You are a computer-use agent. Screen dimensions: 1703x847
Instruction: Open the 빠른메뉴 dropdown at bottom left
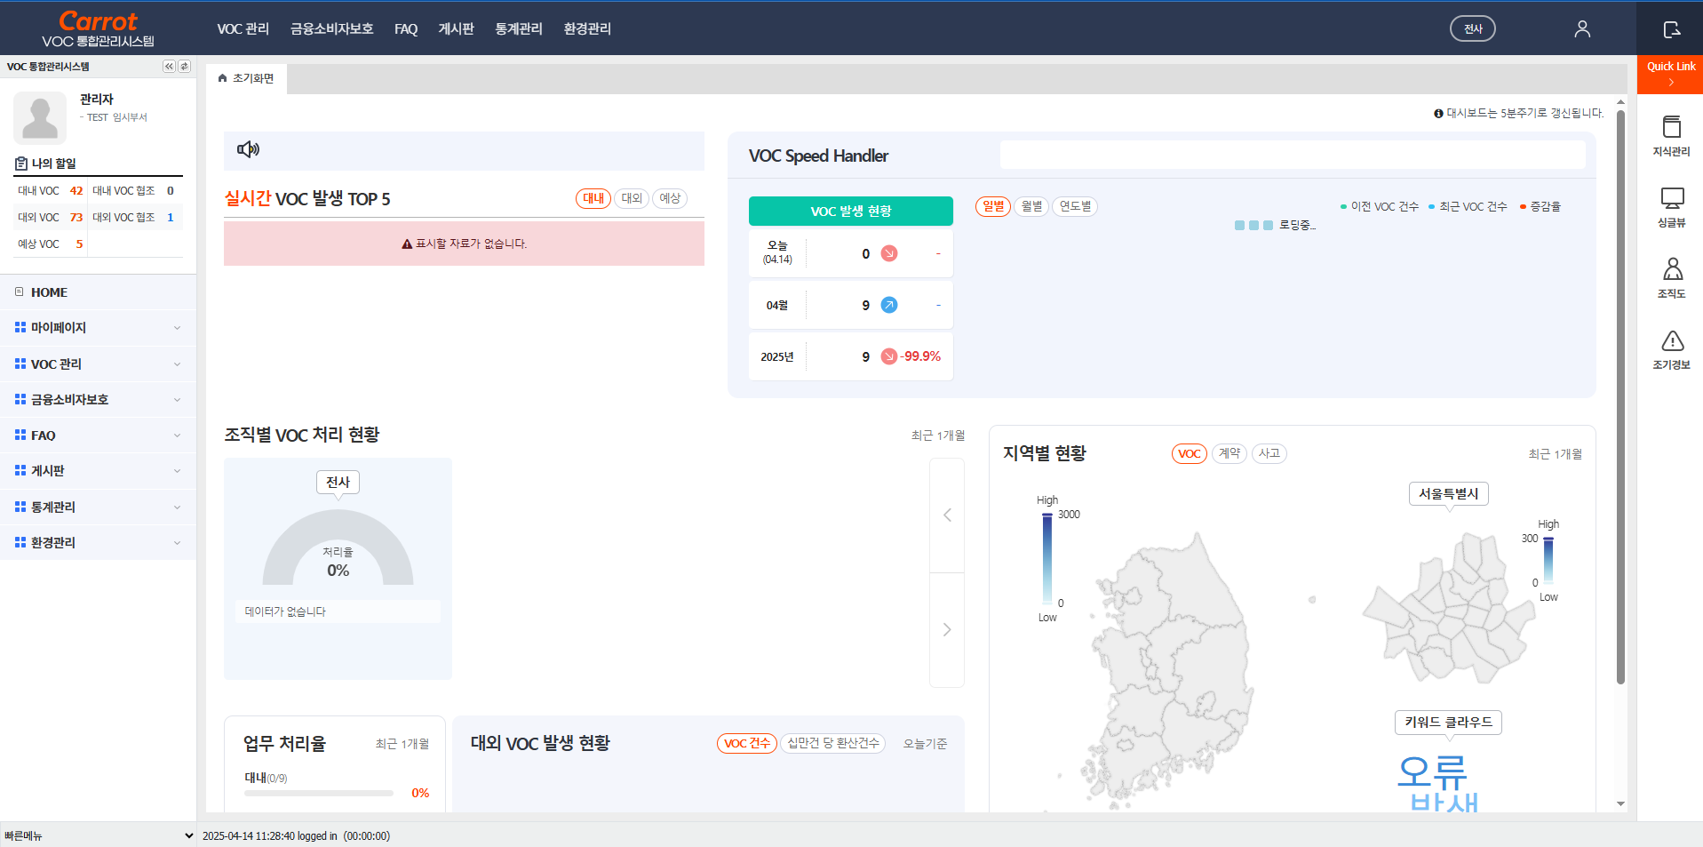coord(98,835)
